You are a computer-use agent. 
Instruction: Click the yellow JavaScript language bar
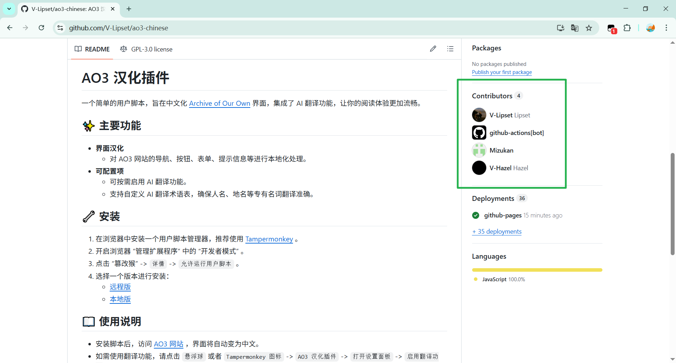tap(537, 270)
